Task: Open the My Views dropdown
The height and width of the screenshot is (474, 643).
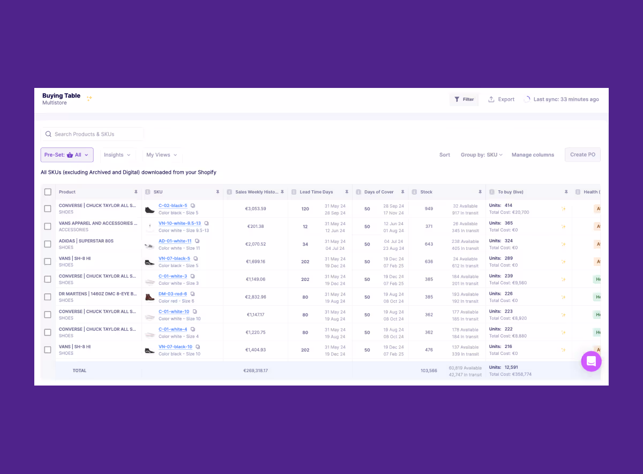Action: click(x=162, y=155)
